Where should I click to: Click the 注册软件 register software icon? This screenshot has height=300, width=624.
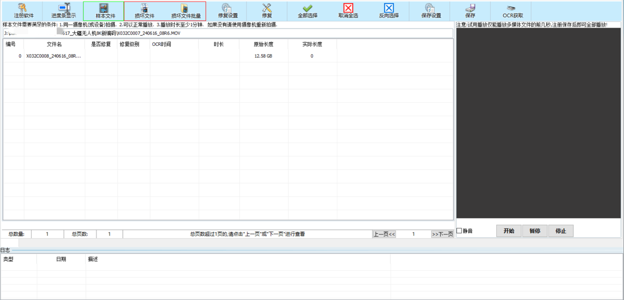tap(24, 11)
